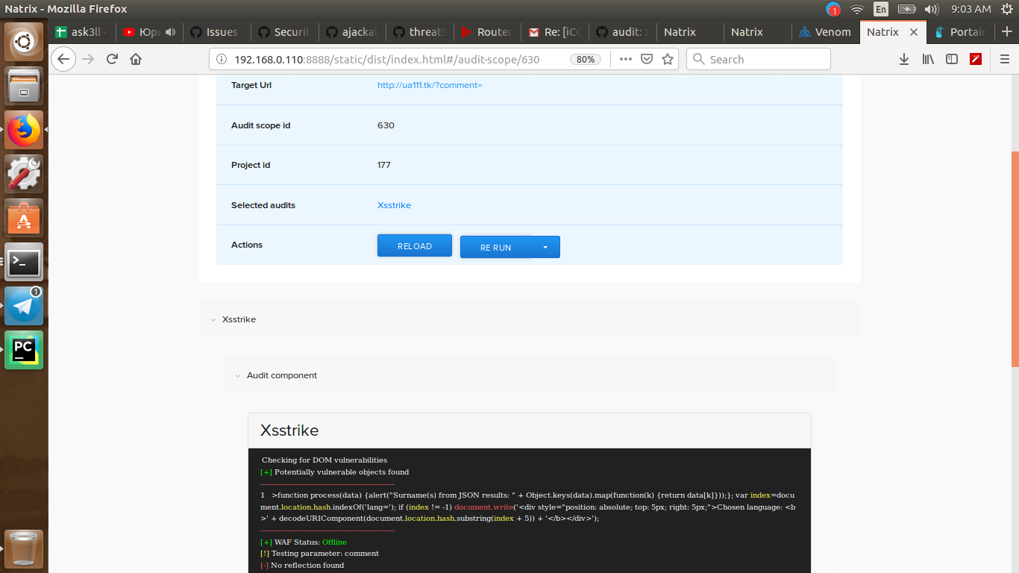The height and width of the screenshot is (573, 1019).
Task: Go to the Firefox home page icon
Action: point(136,59)
